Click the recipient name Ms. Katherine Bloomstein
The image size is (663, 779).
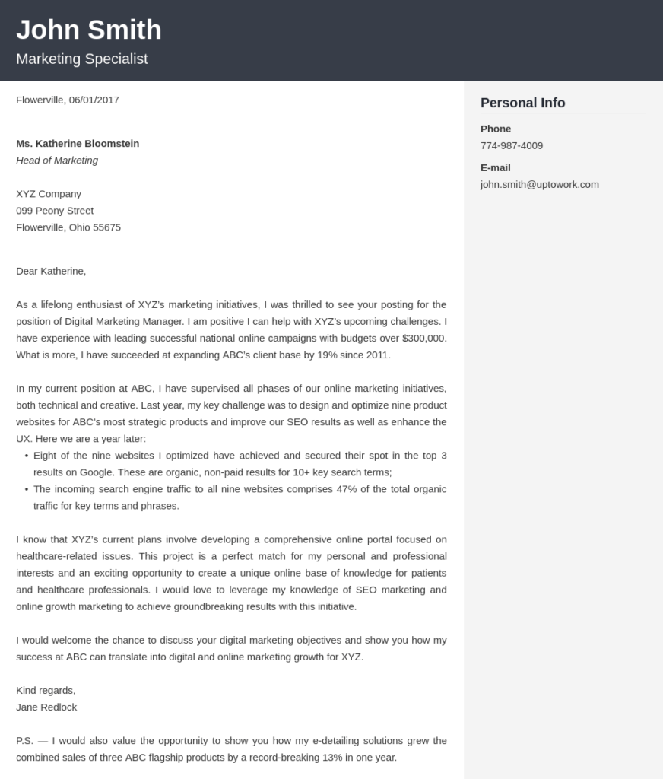78,144
